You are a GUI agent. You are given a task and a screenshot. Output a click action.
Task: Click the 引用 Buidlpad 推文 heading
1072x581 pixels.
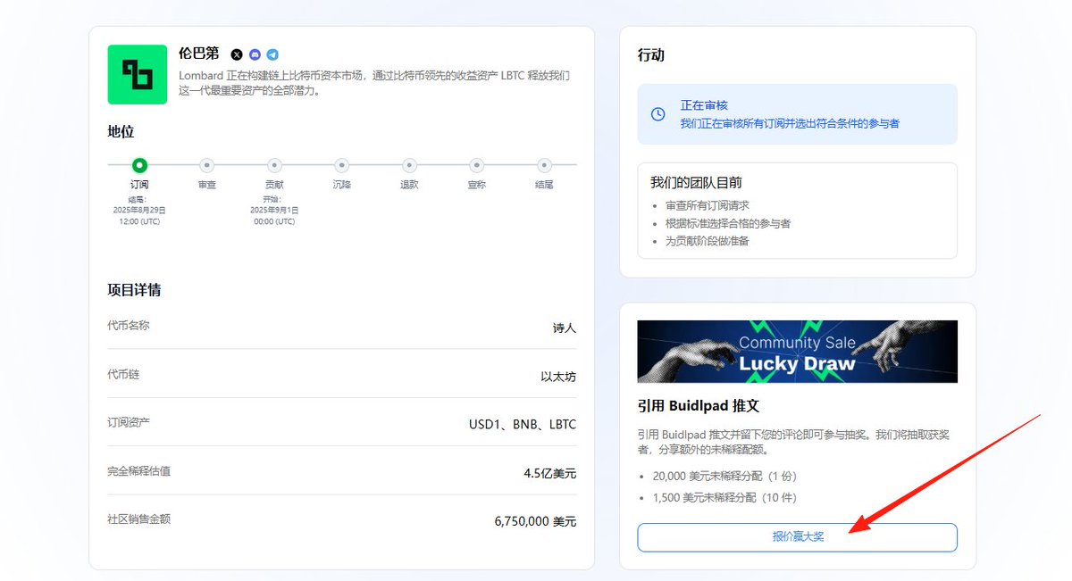(698, 406)
